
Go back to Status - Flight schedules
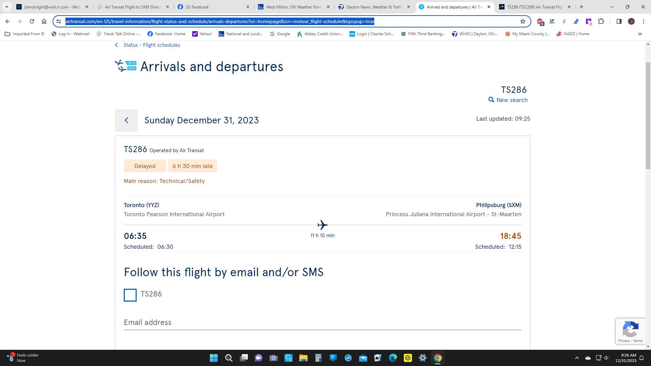click(152, 45)
